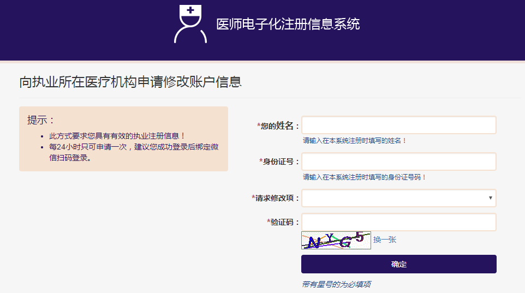The height and width of the screenshot is (293, 525).
Task: Focus the 您的姓名 input field
Action: pos(398,125)
